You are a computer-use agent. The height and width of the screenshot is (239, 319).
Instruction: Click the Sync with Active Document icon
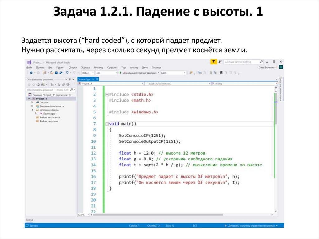[59, 84]
